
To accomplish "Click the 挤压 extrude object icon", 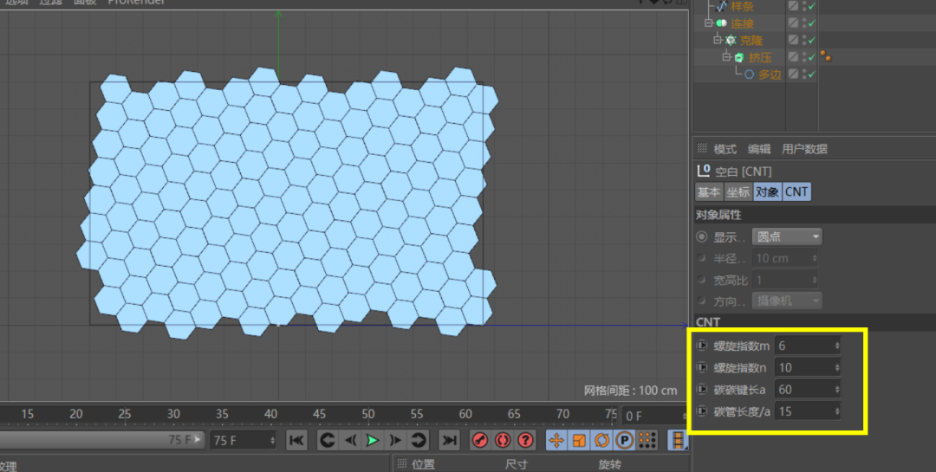I will (739, 57).
